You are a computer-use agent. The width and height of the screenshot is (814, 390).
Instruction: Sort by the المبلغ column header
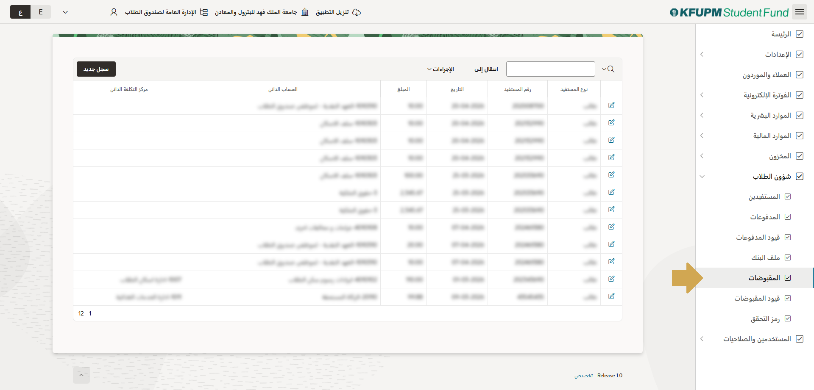[x=403, y=89]
